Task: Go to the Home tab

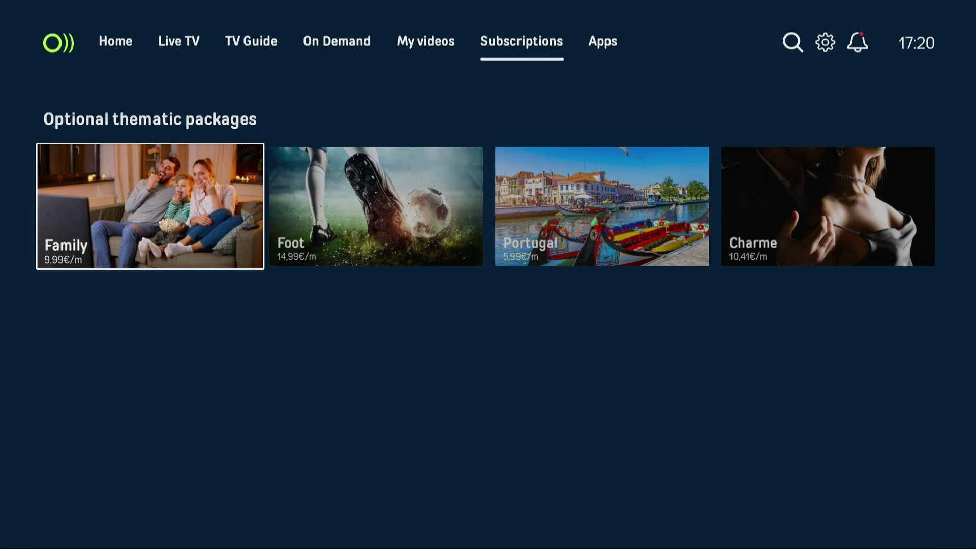Action: [115, 41]
